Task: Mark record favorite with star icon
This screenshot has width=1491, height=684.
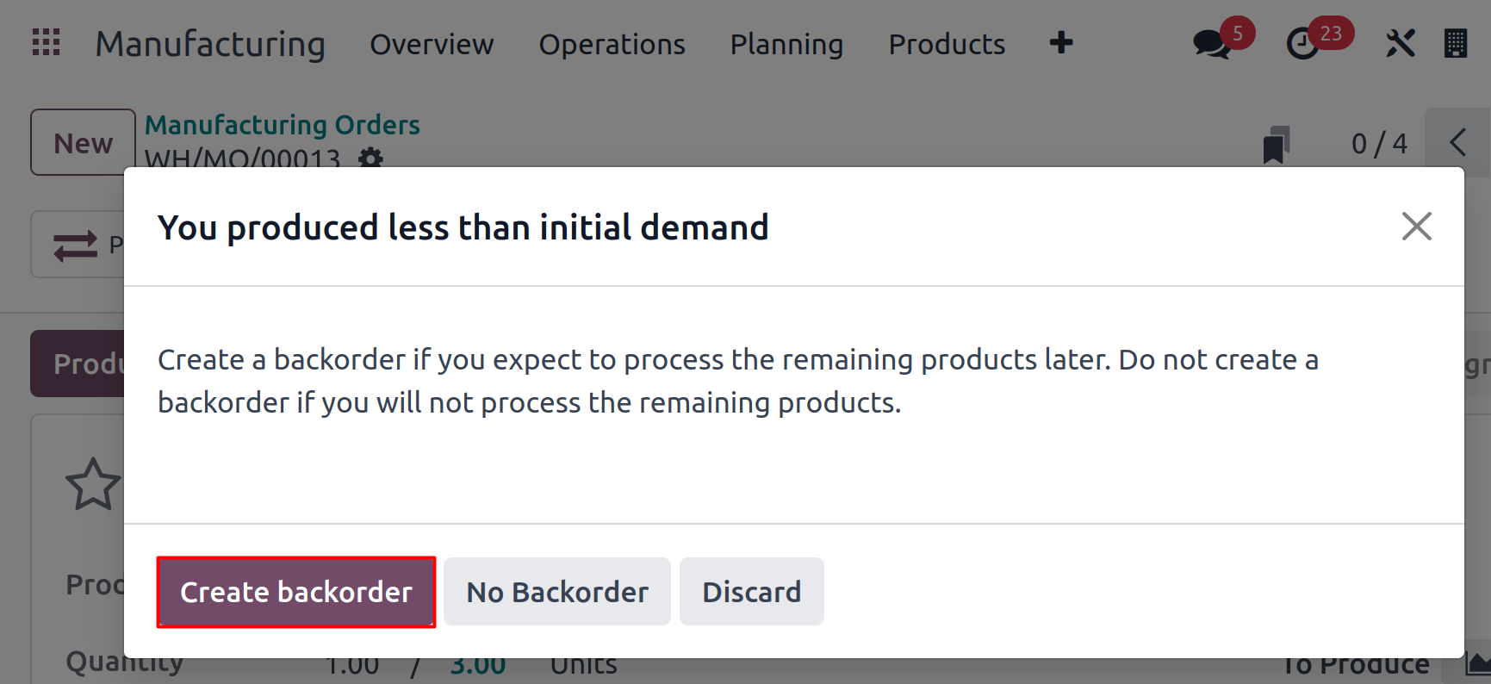Action: 93,484
